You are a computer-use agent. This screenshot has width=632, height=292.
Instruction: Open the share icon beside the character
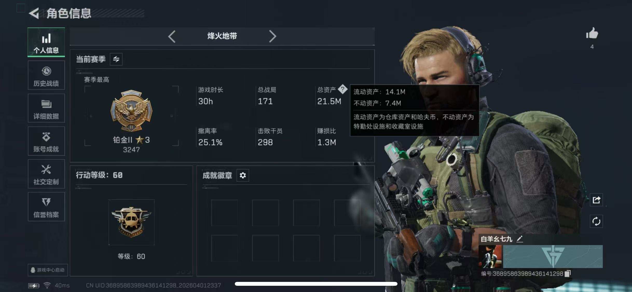tap(596, 200)
